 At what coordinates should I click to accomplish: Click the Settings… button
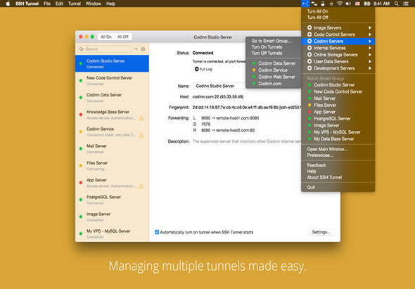tap(321, 232)
